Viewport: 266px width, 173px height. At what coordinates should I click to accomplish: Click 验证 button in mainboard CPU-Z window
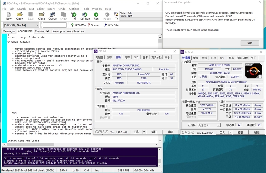154,132
